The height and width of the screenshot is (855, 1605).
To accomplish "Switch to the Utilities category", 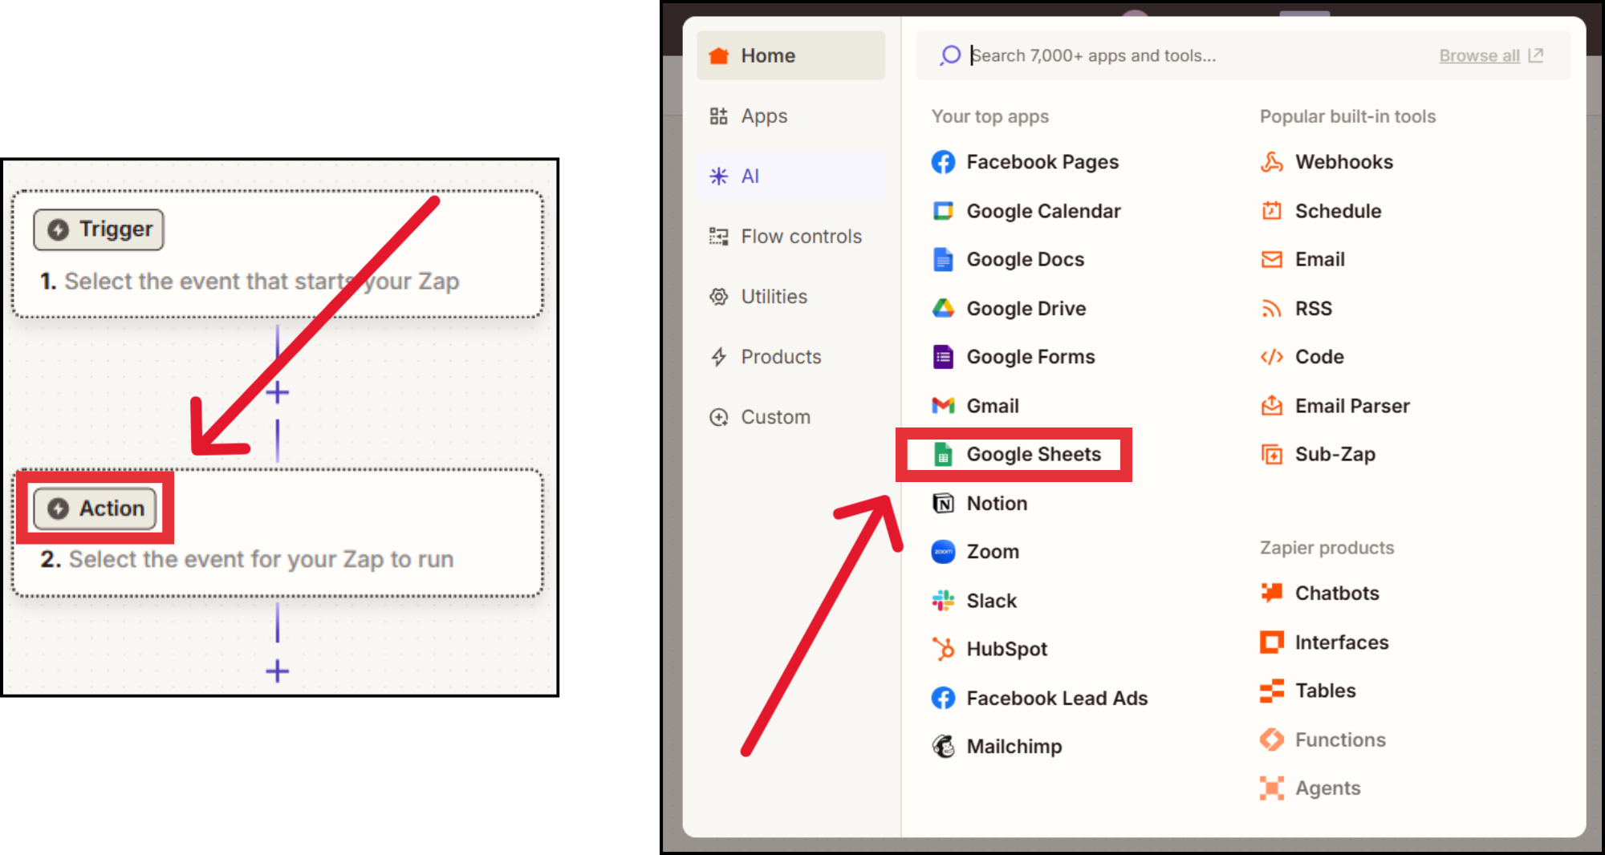I will coord(790,297).
